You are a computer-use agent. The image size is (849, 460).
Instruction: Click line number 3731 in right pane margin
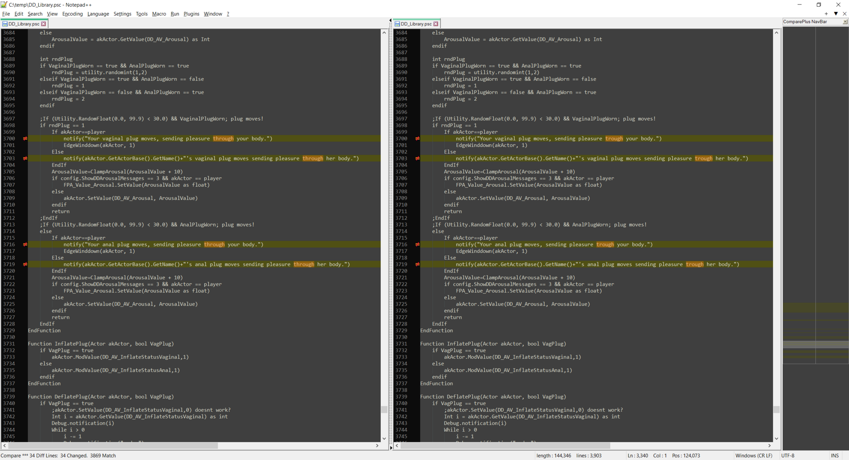pyautogui.click(x=401, y=344)
